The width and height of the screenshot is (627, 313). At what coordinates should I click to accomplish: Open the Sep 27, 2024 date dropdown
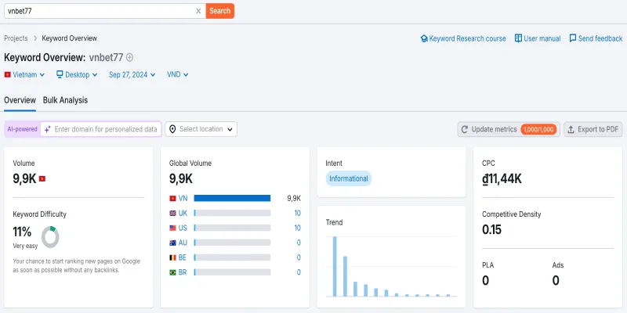point(132,74)
